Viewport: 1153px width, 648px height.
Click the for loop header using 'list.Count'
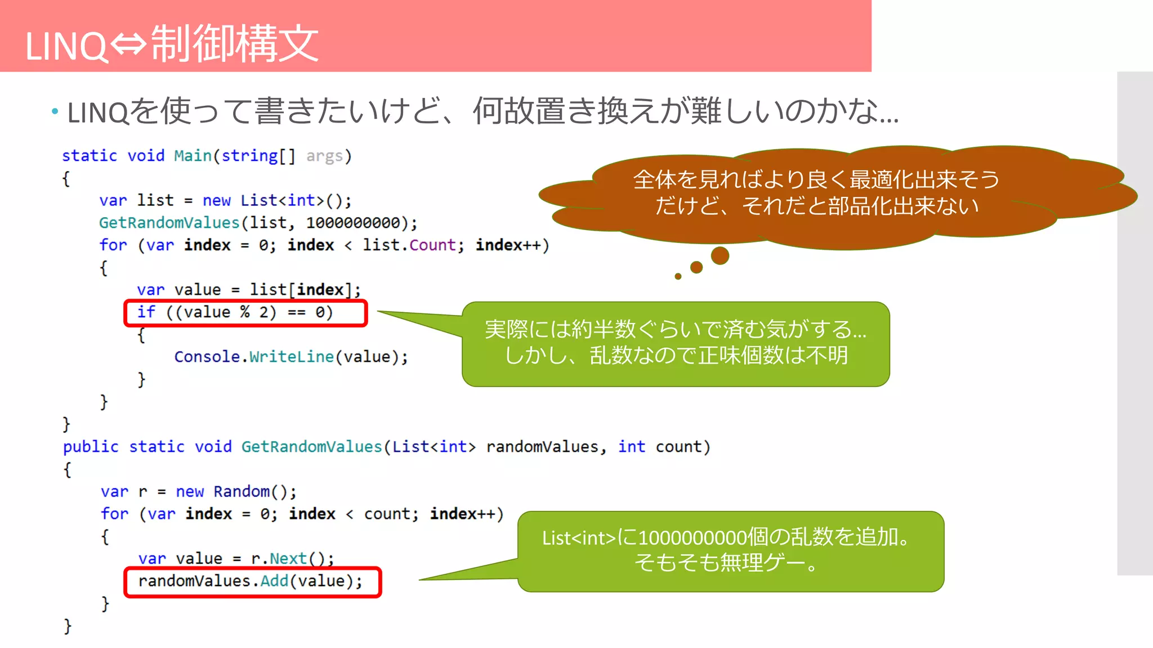[x=324, y=245]
